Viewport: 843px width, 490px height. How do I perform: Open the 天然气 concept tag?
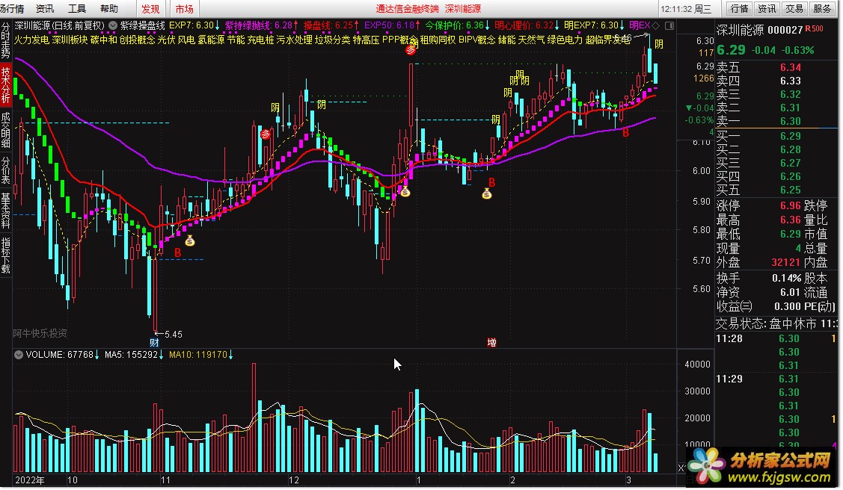pos(531,40)
